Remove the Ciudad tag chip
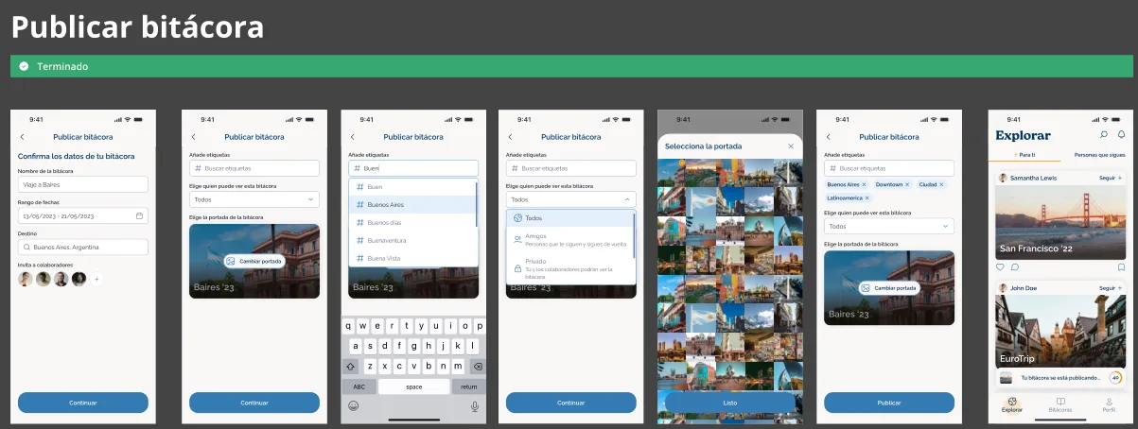Viewport: 1138px width, 429px height. (x=941, y=184)
